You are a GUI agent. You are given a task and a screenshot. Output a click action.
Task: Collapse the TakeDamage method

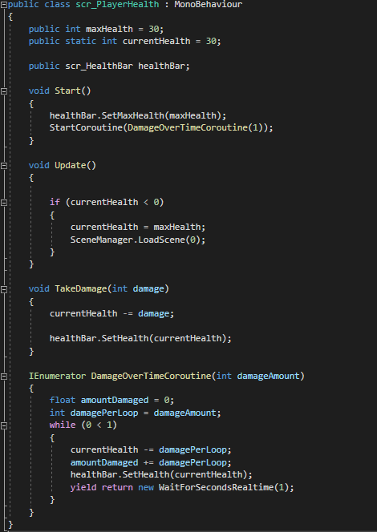[x=4, y=289]
